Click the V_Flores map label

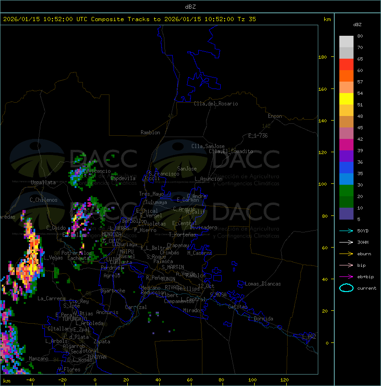click(69, 369)
